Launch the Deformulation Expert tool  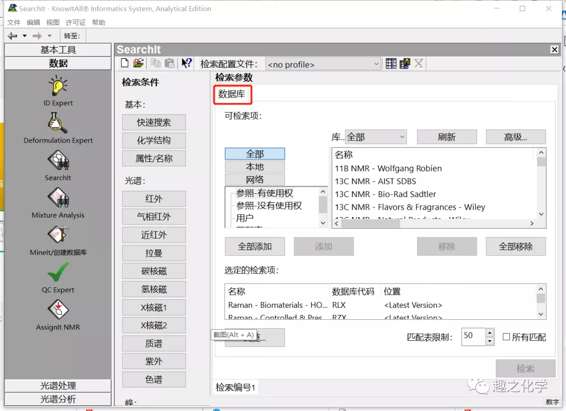[x=58, y=128]
